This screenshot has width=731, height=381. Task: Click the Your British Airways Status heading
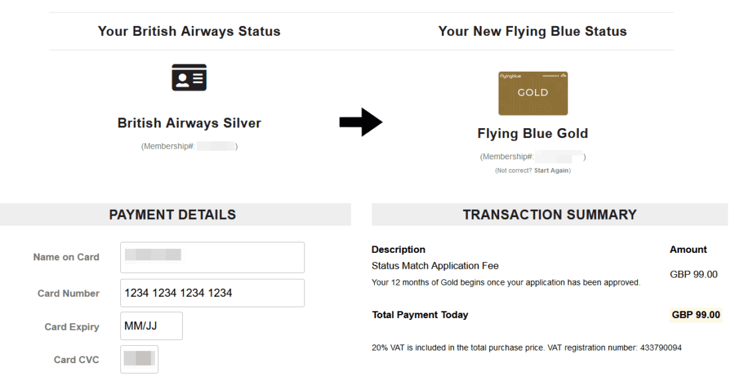pos(189,31)
